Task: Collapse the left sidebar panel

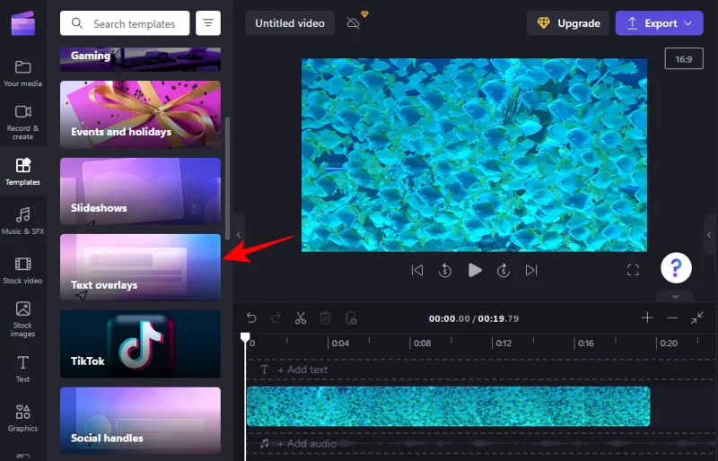Action: 239,235
